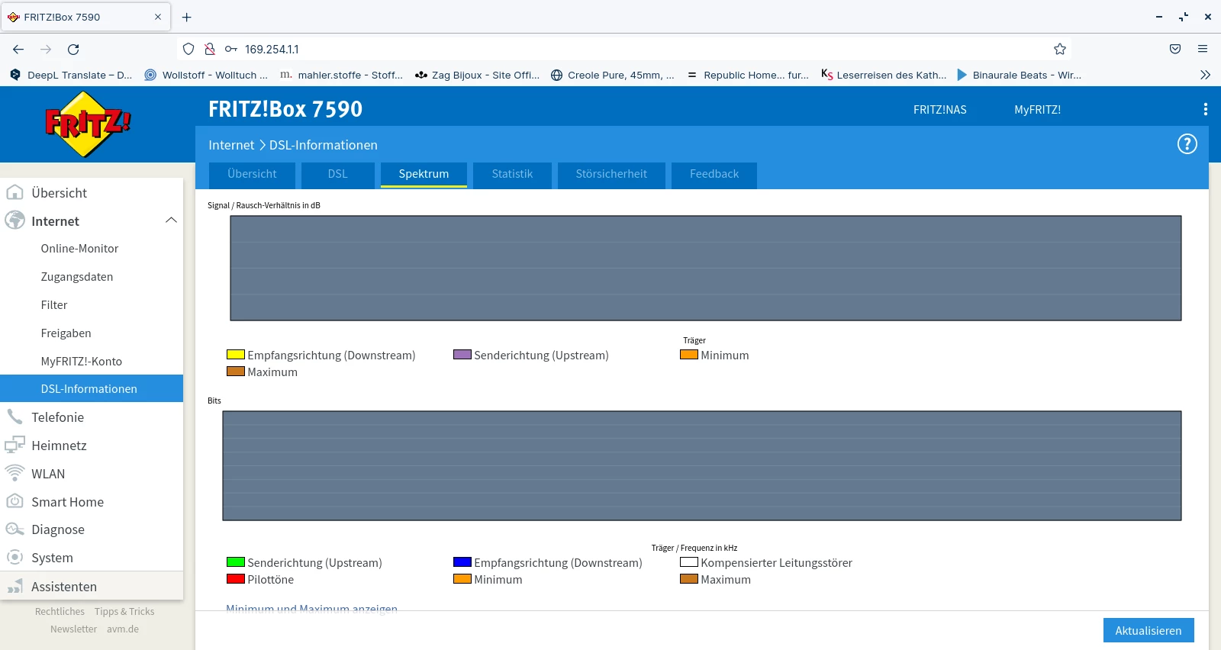Click the Telefonie phone icon
1221x650 pixels.
14,417
